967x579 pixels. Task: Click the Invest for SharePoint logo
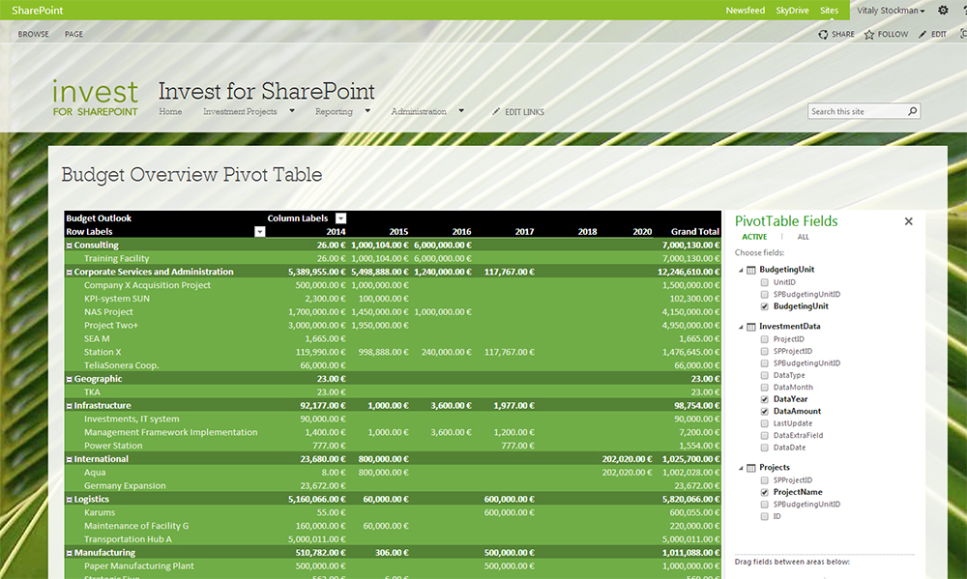click(x=96, y=98)
